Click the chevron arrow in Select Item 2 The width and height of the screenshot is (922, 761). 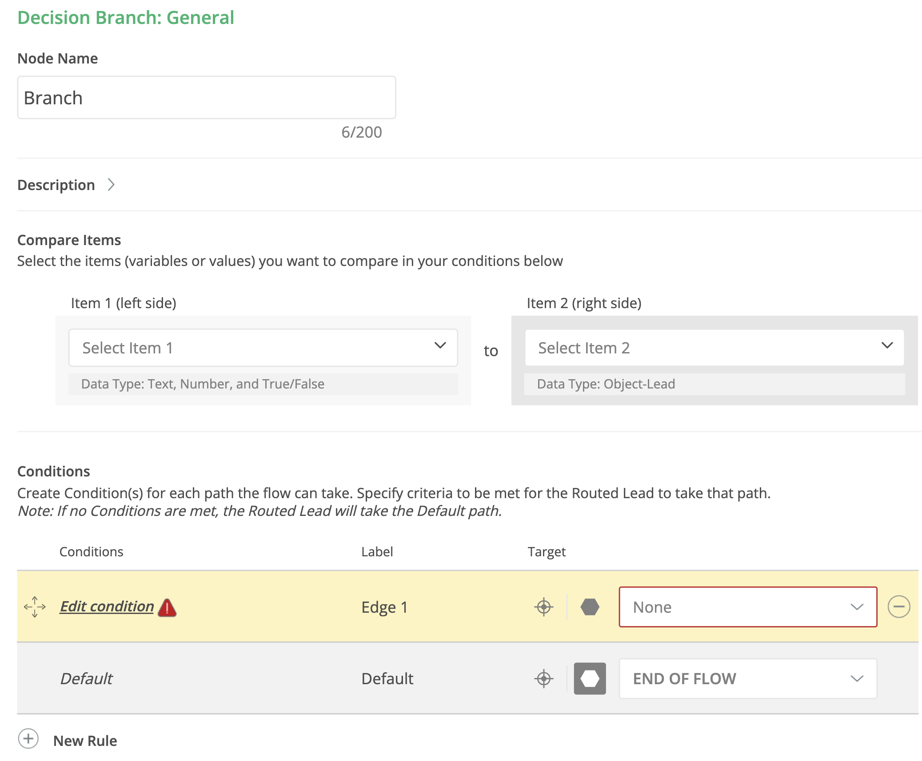pyautogui.click(x=887, y=345)
